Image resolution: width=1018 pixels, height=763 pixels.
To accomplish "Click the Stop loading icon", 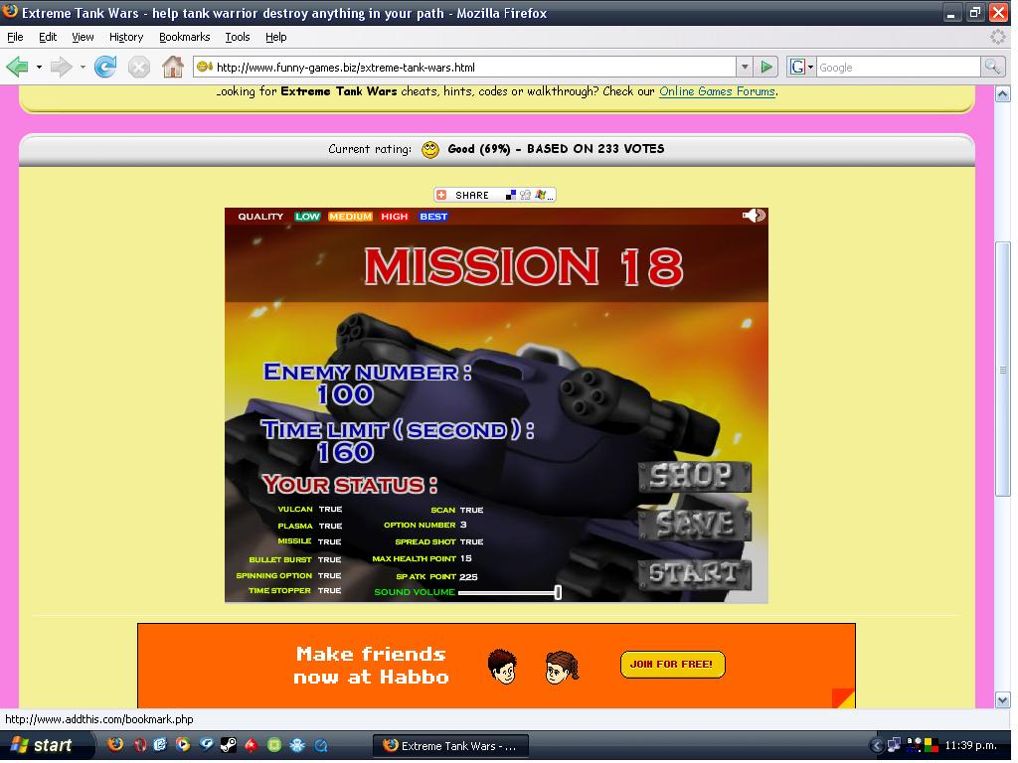I will [139, 67].
